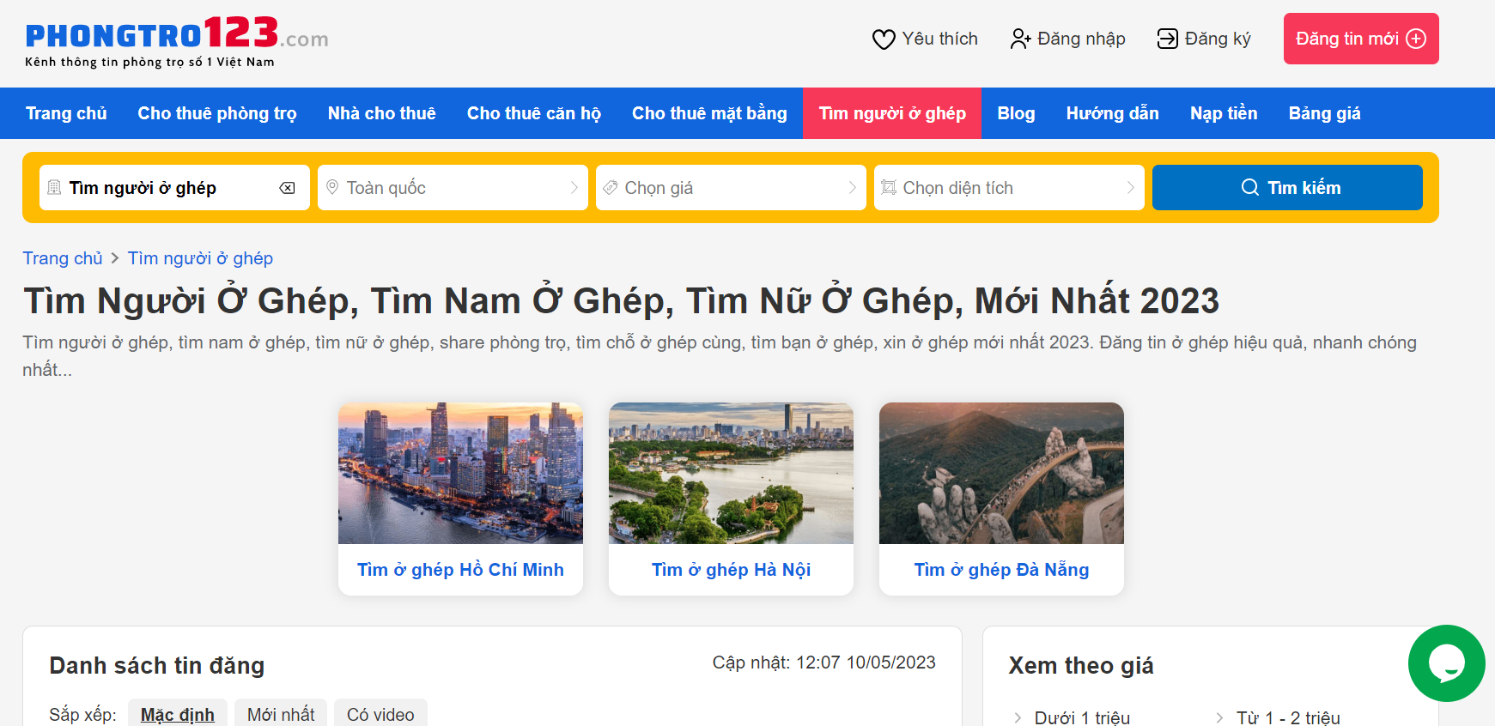Click Trang chủ breadcrumb link
Image resolution: width=1495 pixels, height=726 pixels.
[63, 258]
